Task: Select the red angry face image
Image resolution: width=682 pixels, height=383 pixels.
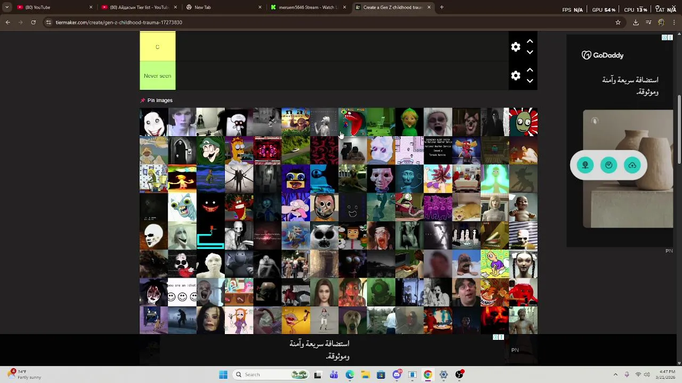Action: [x=523, y=292]
